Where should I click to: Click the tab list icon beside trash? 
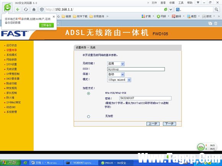pos(210,23)
